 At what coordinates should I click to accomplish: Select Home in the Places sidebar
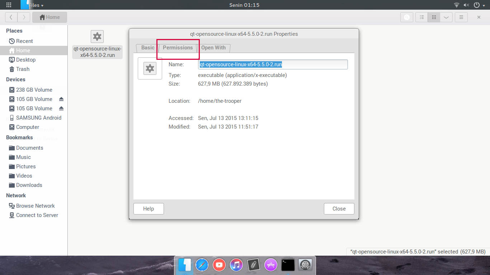click(x=34, y=50)
